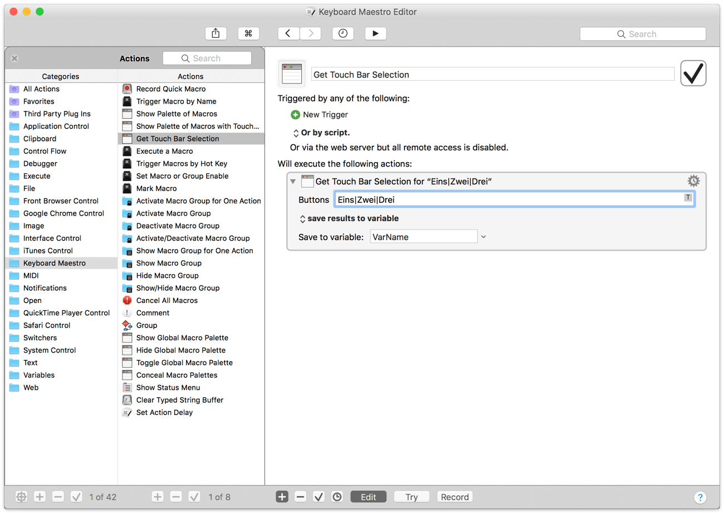
Task: Go forward with the right chevron button
Action: click(310, 33)
